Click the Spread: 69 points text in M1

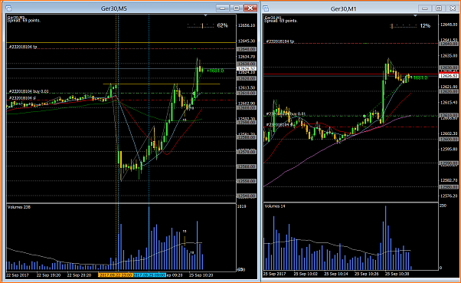click(x=281, y=21)
